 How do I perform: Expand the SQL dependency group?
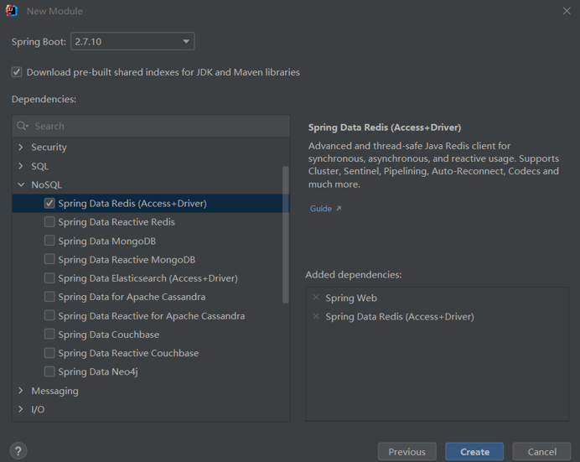21,166
